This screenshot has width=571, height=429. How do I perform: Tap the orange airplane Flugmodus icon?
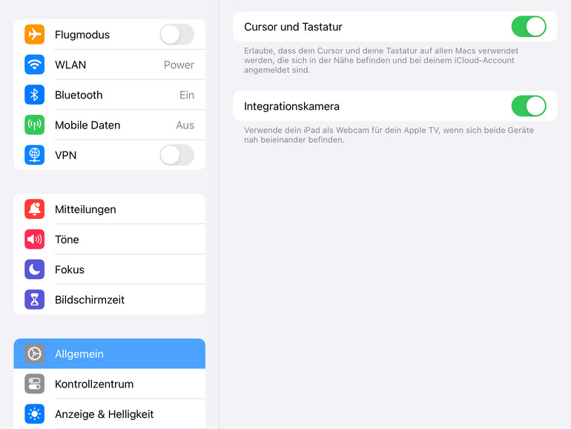(x=35, y=35)
